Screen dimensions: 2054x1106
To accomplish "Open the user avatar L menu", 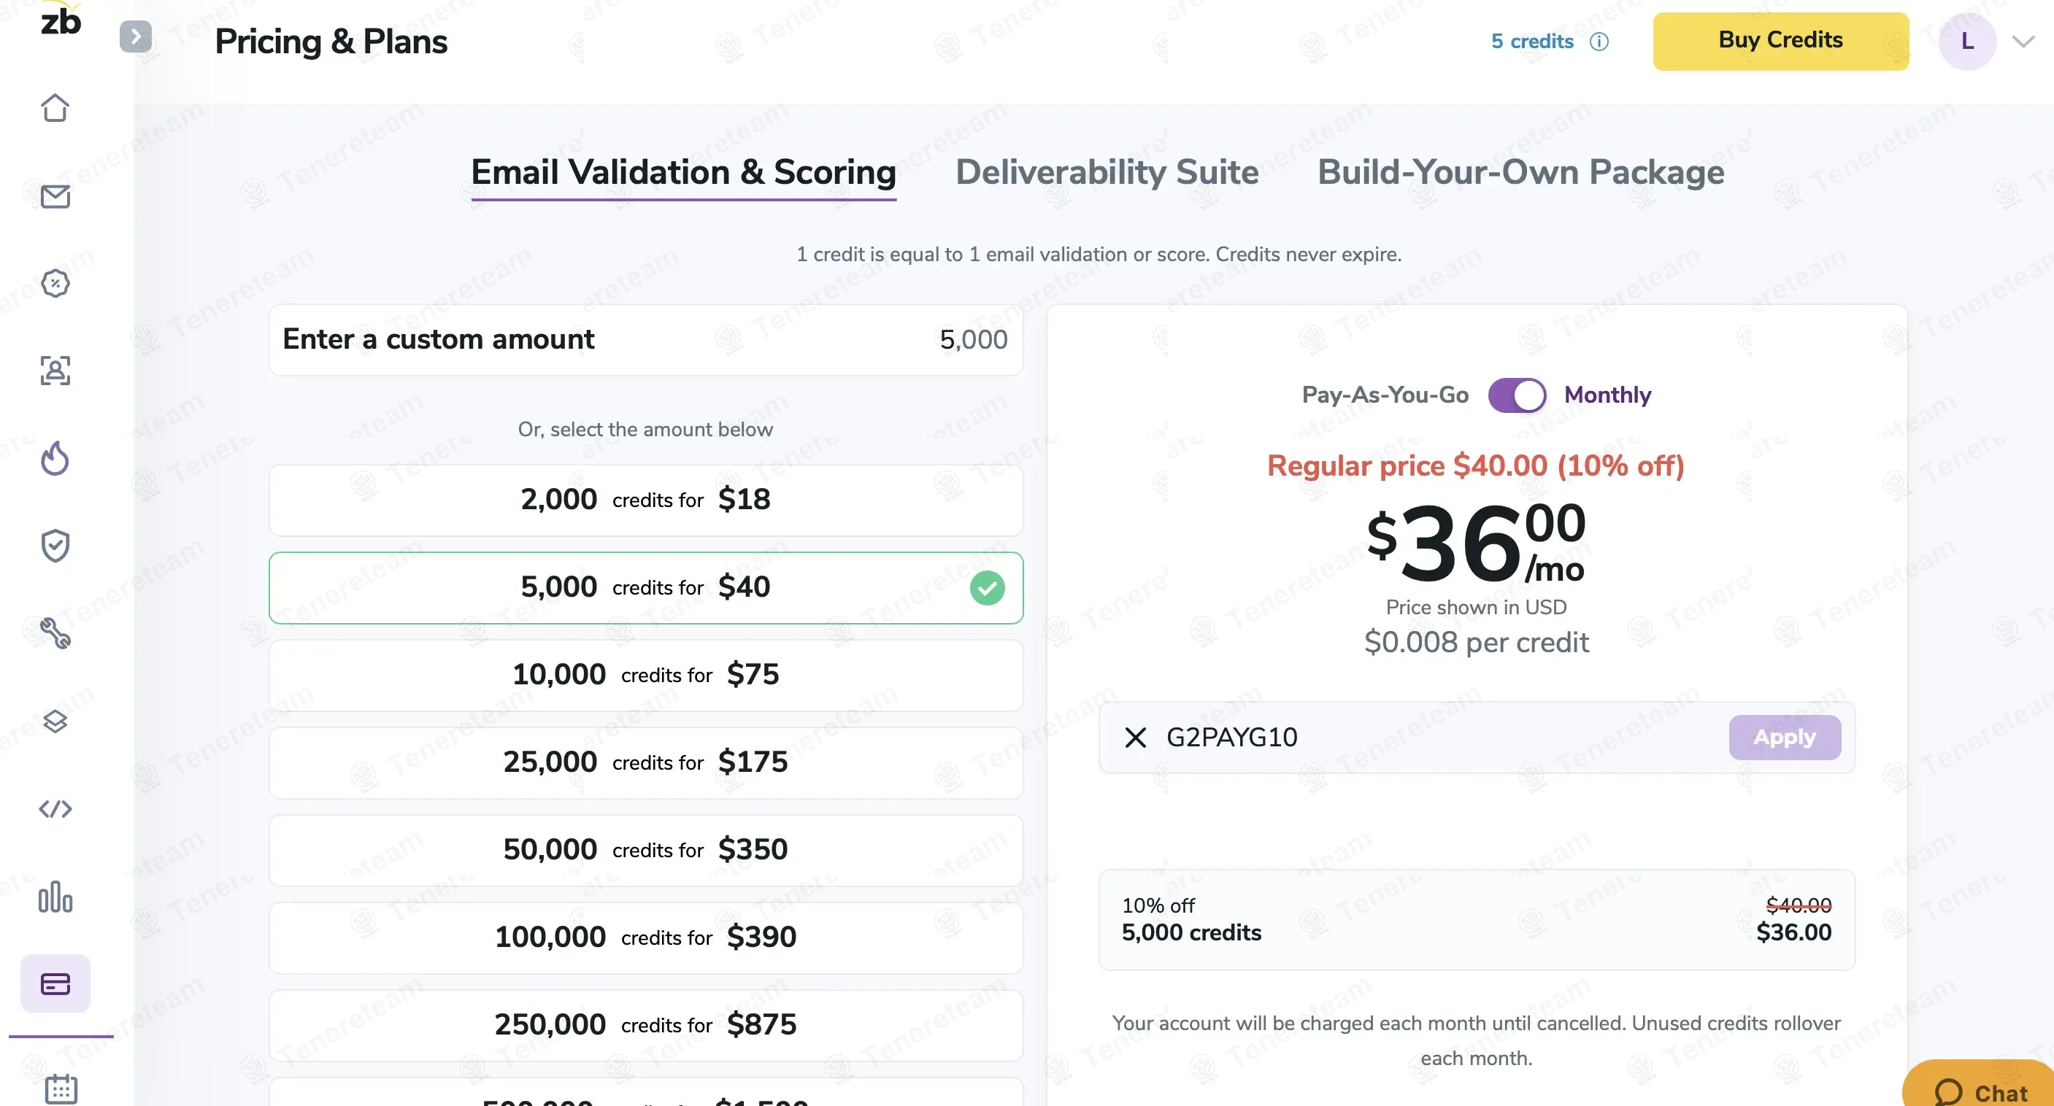I will pos(1966,42).
